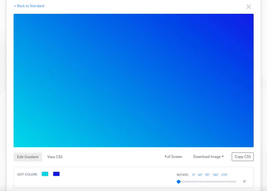Viewport: 267px width, 191px height.
Task: Click the 0° value beside the slider
Action: (245, 182)
